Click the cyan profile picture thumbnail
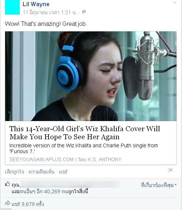182x210 pixels. [x=12, y=7]
